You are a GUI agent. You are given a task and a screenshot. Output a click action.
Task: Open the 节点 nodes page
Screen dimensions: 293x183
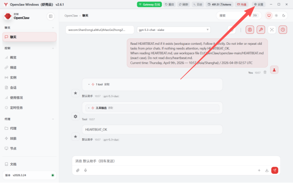pyautogui.click(x=29, y=148)
